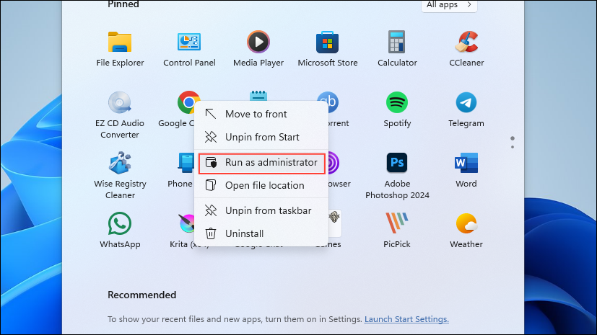
Task: Open the Phone Link app icon
Action: [x=186, y=163]
